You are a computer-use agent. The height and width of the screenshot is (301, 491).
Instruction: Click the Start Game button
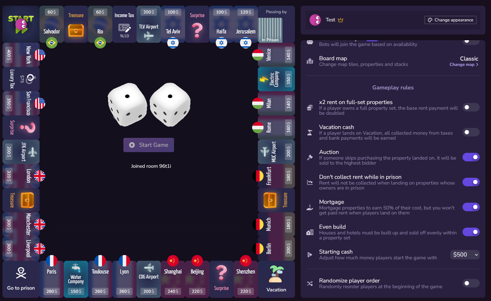[x=149, y=145]
